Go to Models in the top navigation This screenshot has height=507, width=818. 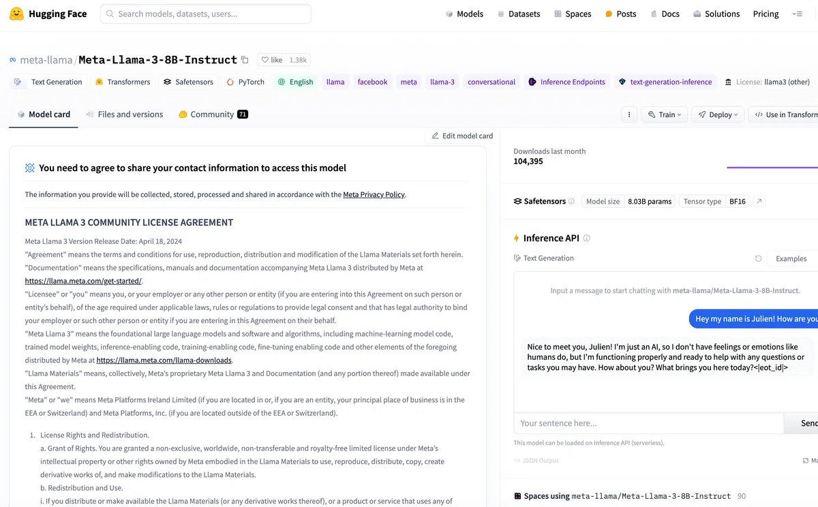(x=464, y=14)
